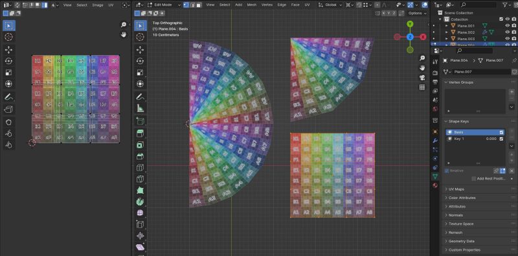Open the Options dropdown
518x256 pixels.
click(417, 13)
